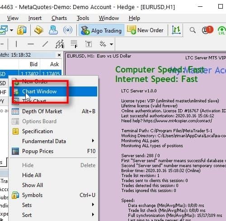Open the Charts menu

(x=59, y=18)
